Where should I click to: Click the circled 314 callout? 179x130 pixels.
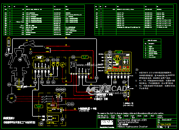point(53,60)
